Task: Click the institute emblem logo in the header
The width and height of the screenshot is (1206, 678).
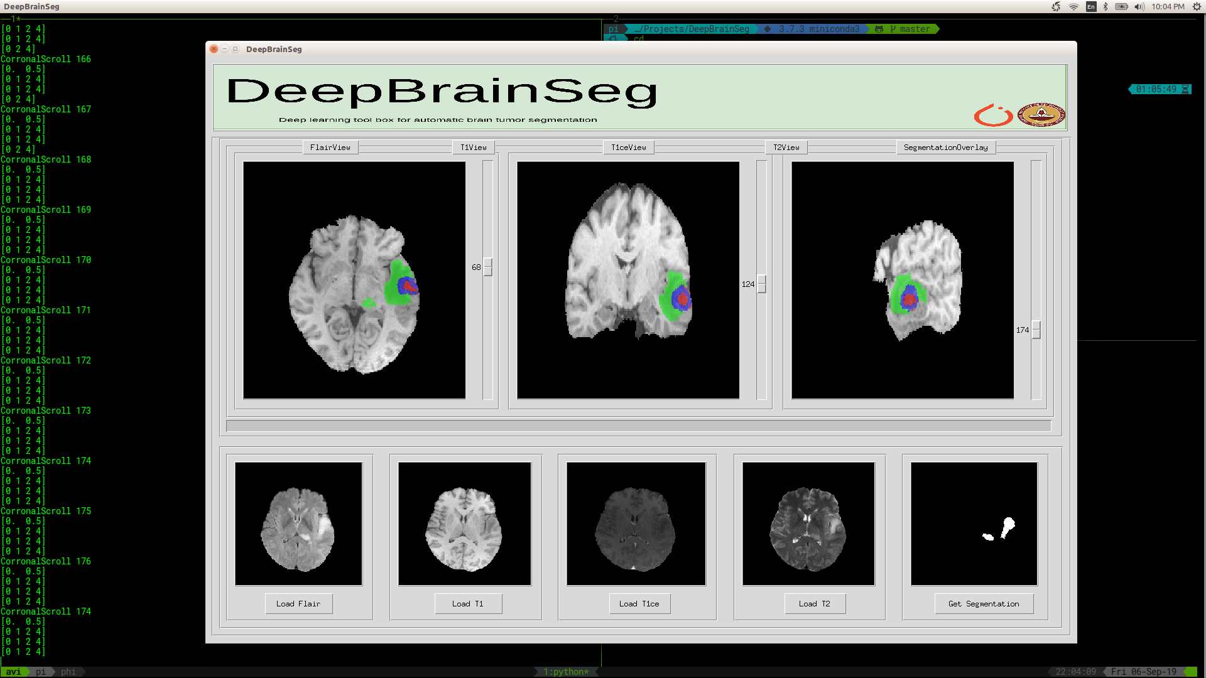Action: click(1041, 115)
